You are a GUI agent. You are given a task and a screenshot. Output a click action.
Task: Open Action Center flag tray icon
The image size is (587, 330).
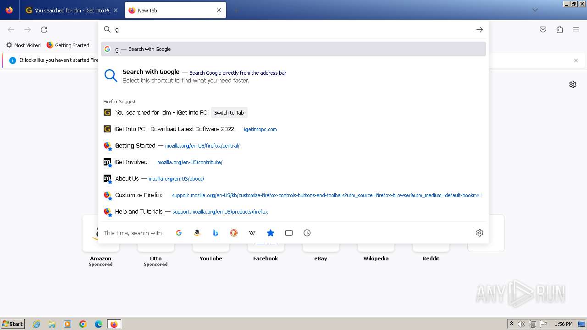[543, 324]
